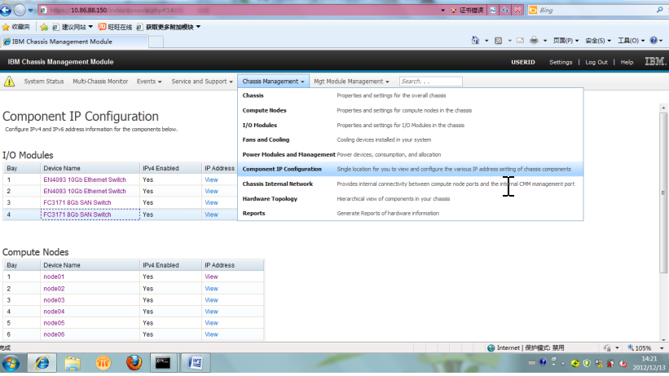This screenshot has height=376, width=669.
Task: Open the Page (页面) dropdown menu
Action: tap(566, 41)
